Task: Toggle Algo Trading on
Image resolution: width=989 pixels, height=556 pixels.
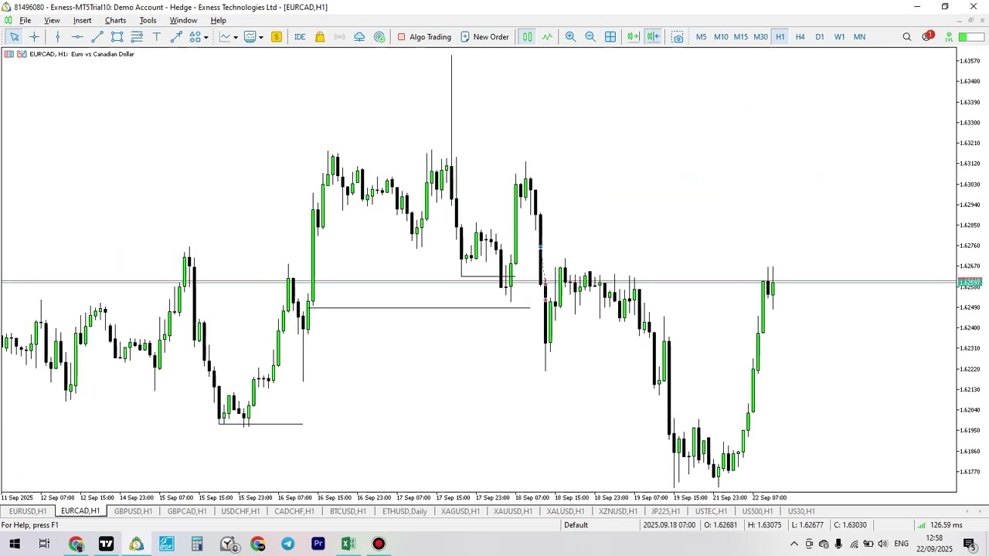Action: [x=424, y=37]
